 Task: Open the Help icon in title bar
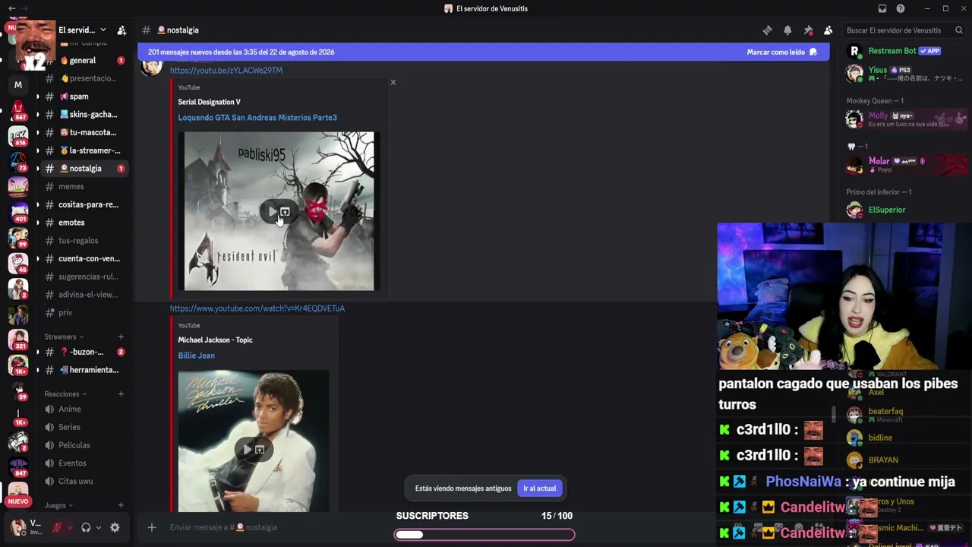[x=901, y=8]
